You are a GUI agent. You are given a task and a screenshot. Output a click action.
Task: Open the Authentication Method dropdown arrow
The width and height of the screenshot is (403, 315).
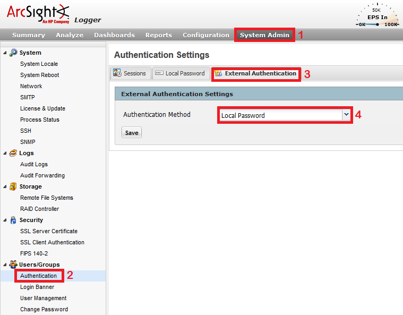point(346,115)
